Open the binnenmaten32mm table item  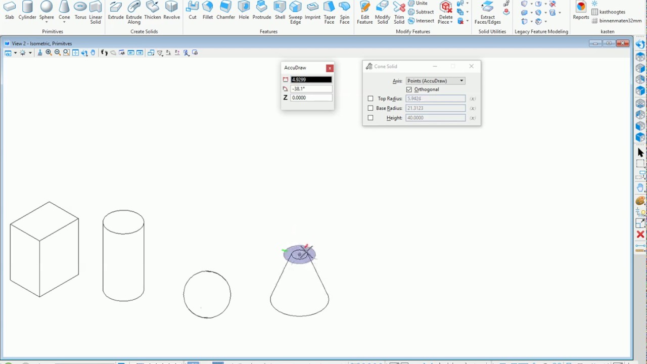pos(616,21)
